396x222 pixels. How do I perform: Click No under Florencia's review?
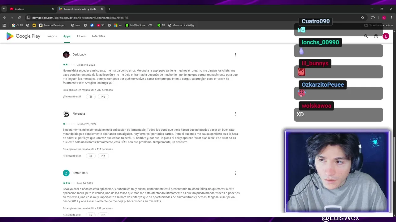tap(103, 156)
